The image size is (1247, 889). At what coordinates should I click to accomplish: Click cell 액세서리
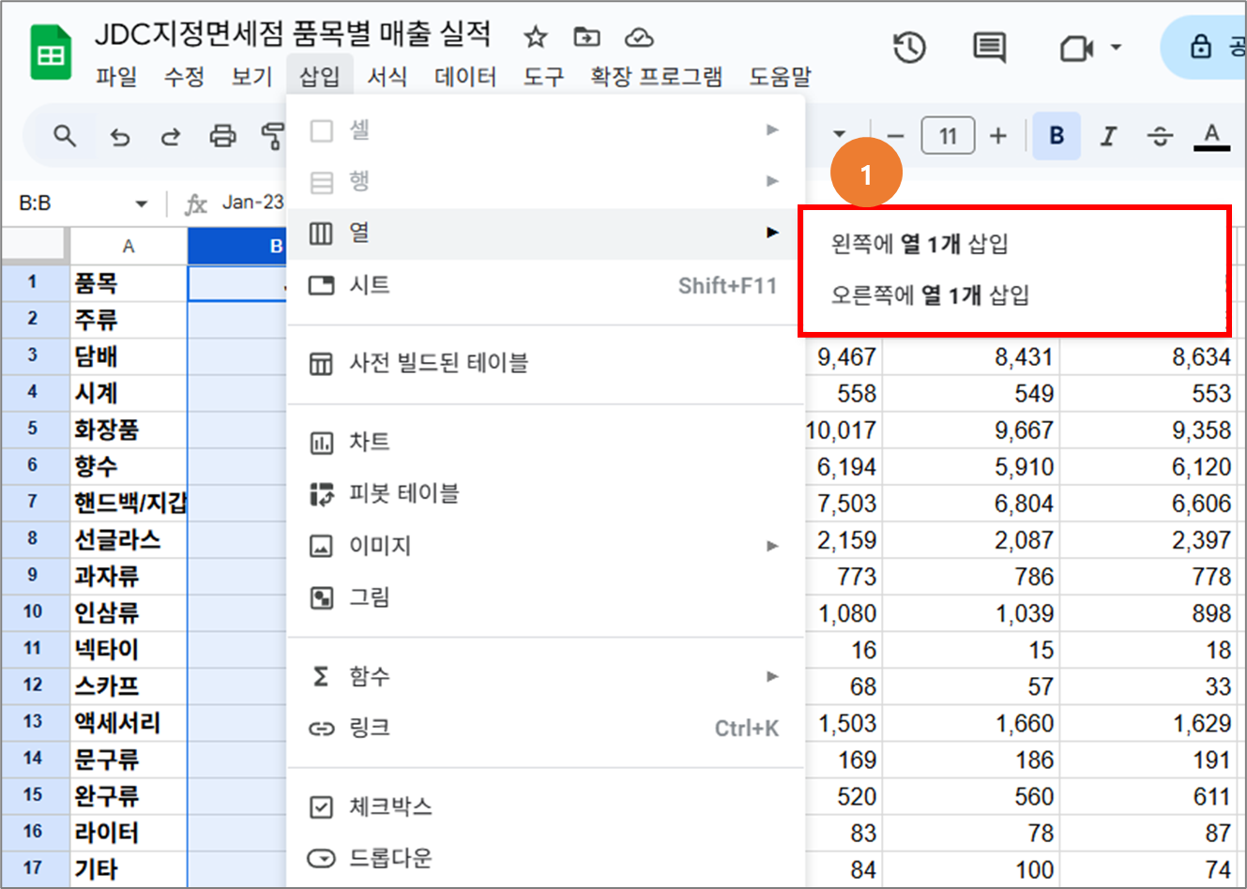pyautogui.click(x=129, y=722)
